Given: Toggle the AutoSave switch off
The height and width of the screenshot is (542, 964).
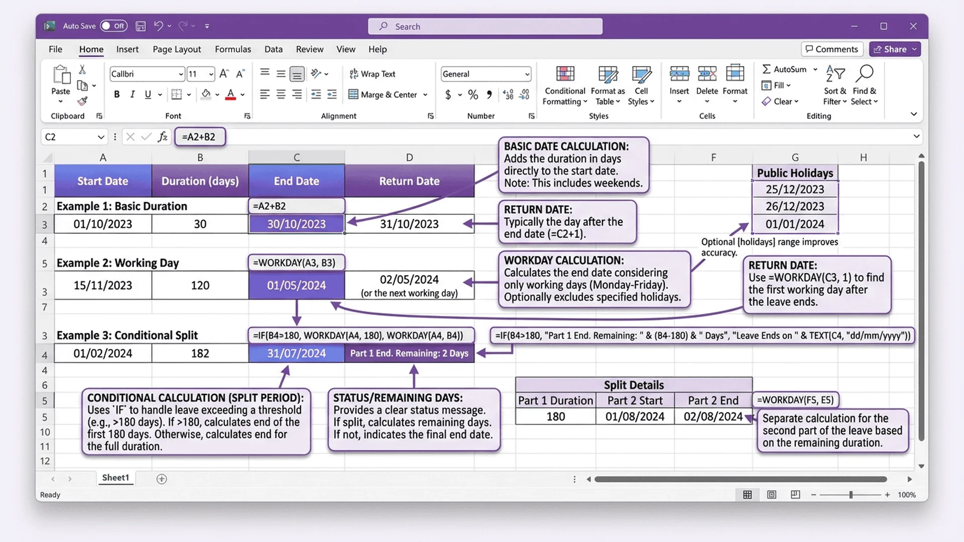Looking at the screenshot, I should (114, 26).
